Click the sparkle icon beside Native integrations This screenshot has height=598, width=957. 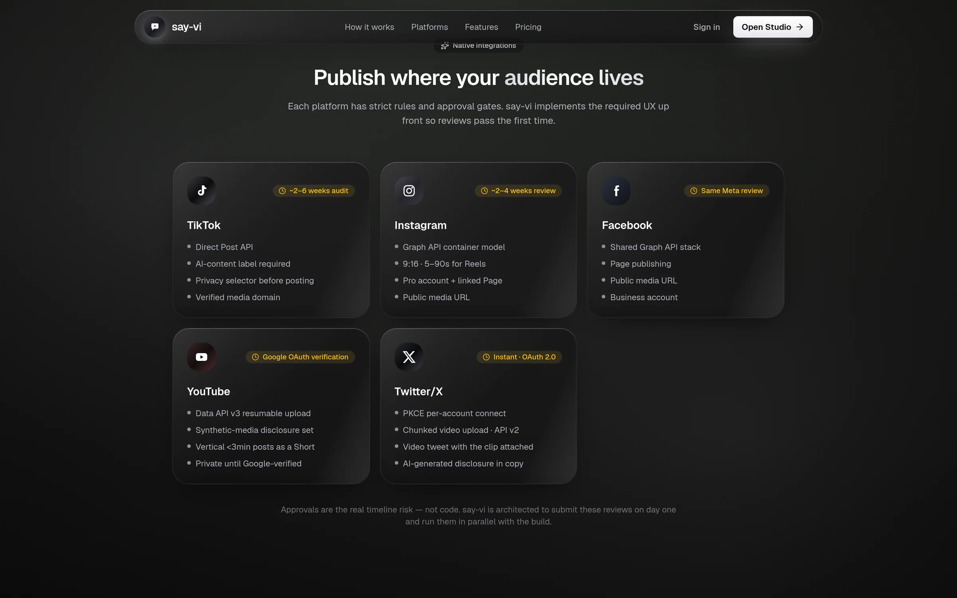coord(445,45)
